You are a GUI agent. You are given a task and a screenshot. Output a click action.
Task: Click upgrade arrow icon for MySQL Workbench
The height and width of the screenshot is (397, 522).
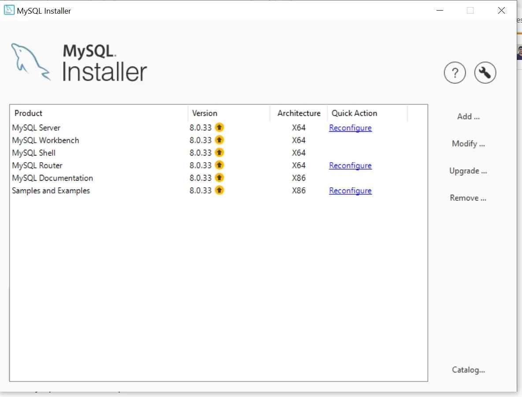pyautogui.click(x=219, y=140)
